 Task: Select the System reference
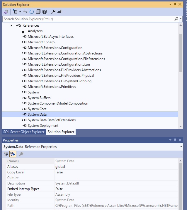click(x=33, y=92)
